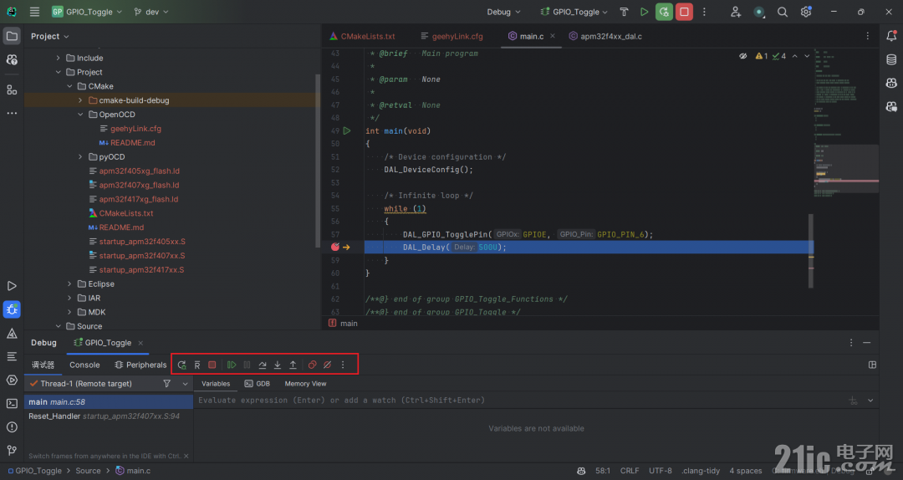Resume program in debug toolbar
Viewport: 903px width, 480px height.
point(232,365)
